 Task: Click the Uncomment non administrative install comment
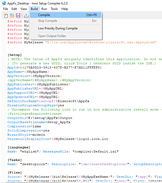click(x=85, y=109)
